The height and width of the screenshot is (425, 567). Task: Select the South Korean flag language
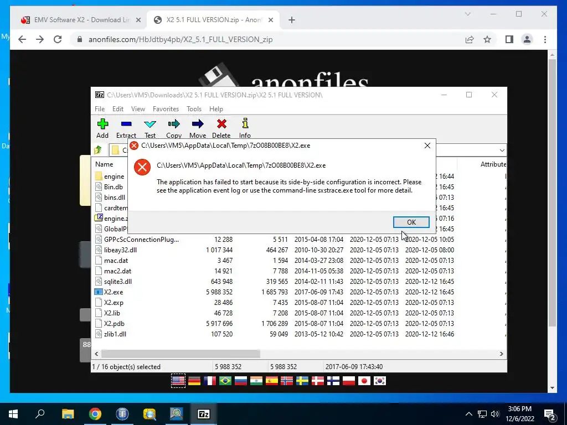(x=380, y=381)
